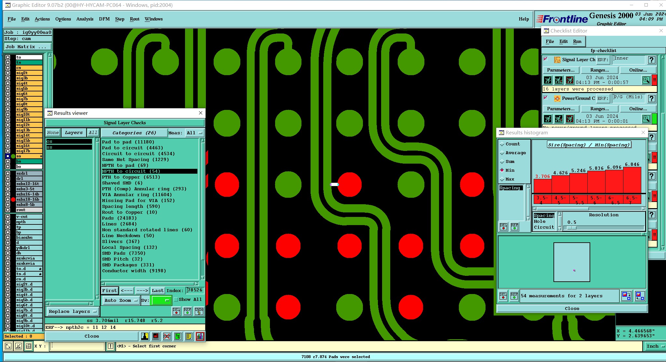The height and width of the screenshot is (362, 666).
Task: Open the Signal Layer check help question mark
Action: pyautogui.click(x=651, y=60)
